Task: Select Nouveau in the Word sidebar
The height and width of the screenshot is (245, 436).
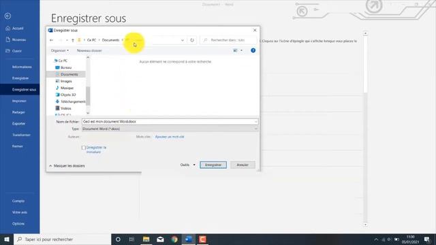Action: pyautogui.click(x=20, y=39)
